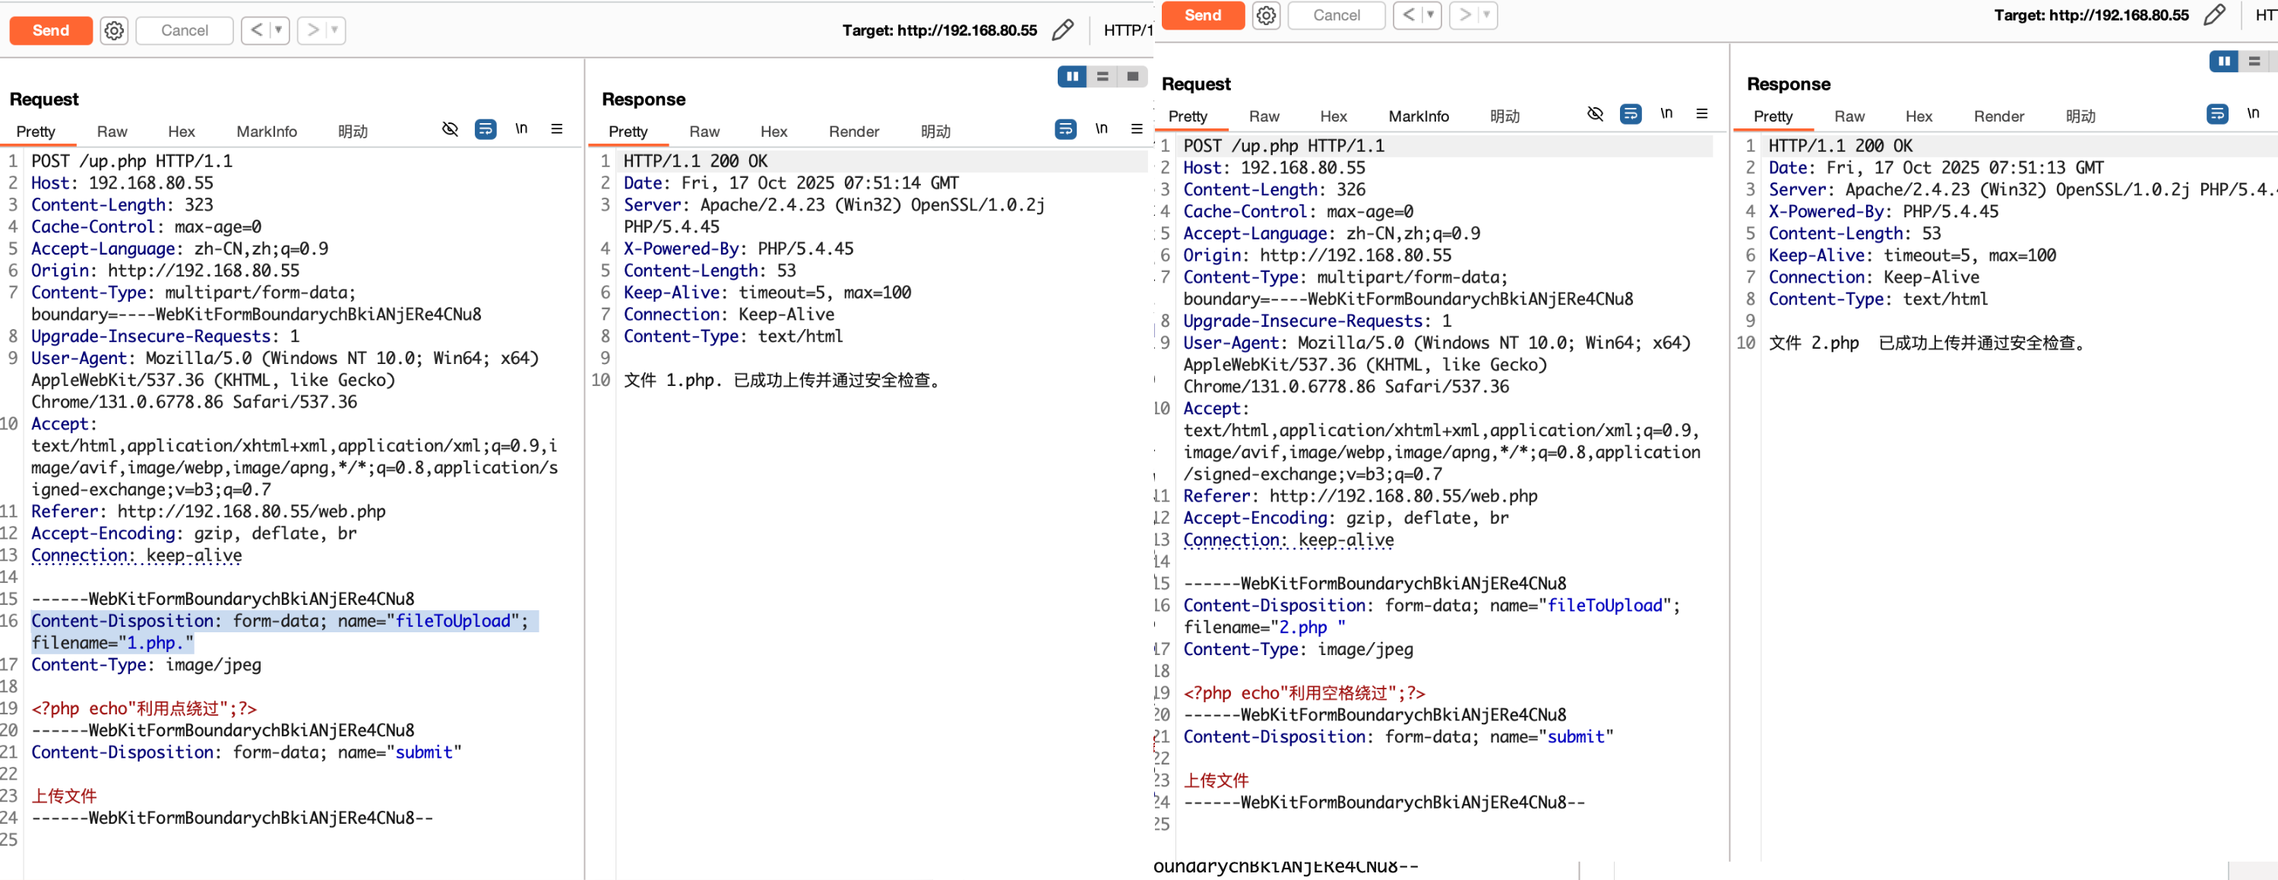The image size is (2278, 880).
Task: Select side-by-side layout icon in left response
Action: (1072, 77)
